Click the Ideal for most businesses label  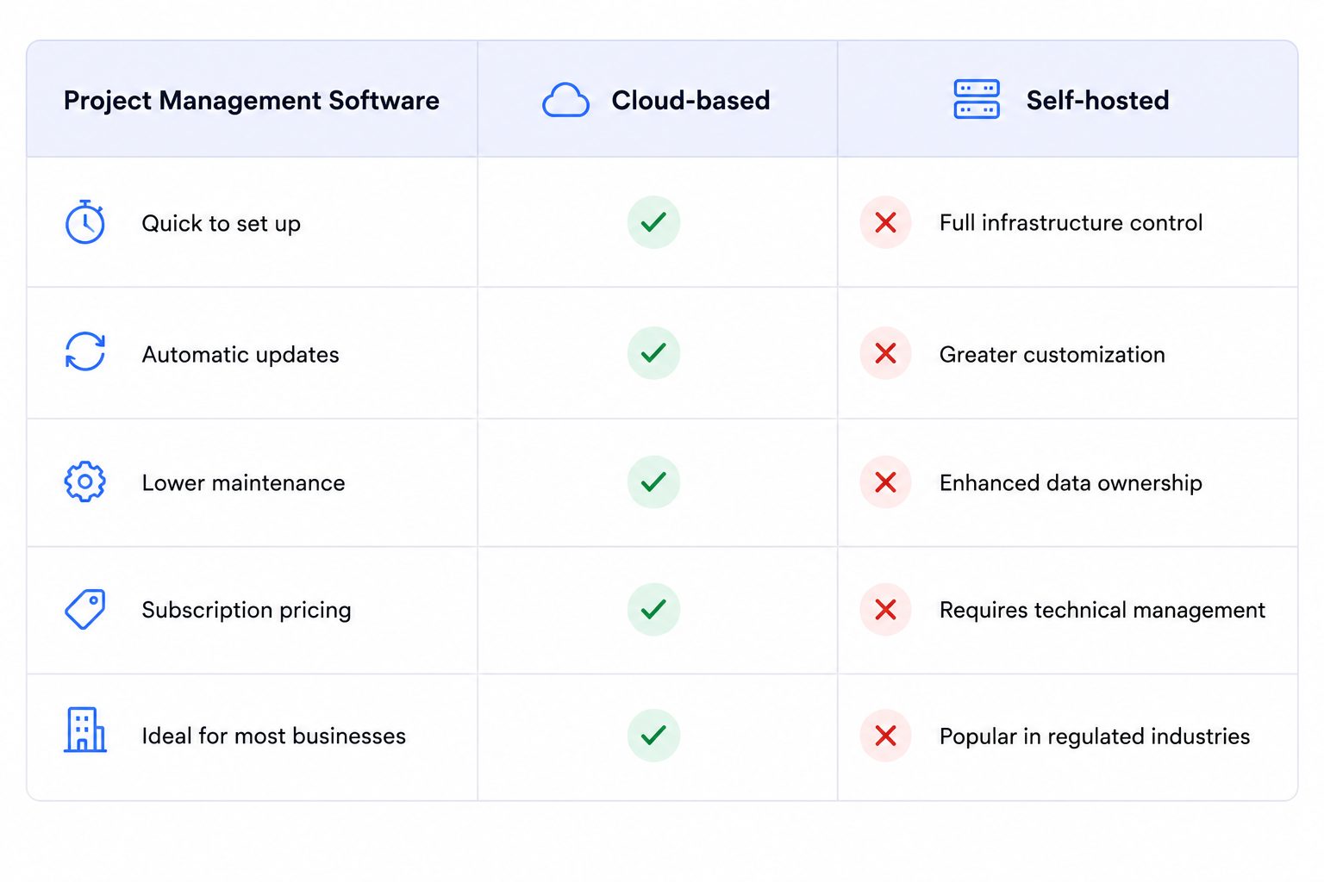click(x=273, y=736)
